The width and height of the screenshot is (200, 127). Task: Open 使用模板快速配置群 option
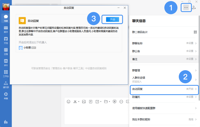[x=164, y=108]
